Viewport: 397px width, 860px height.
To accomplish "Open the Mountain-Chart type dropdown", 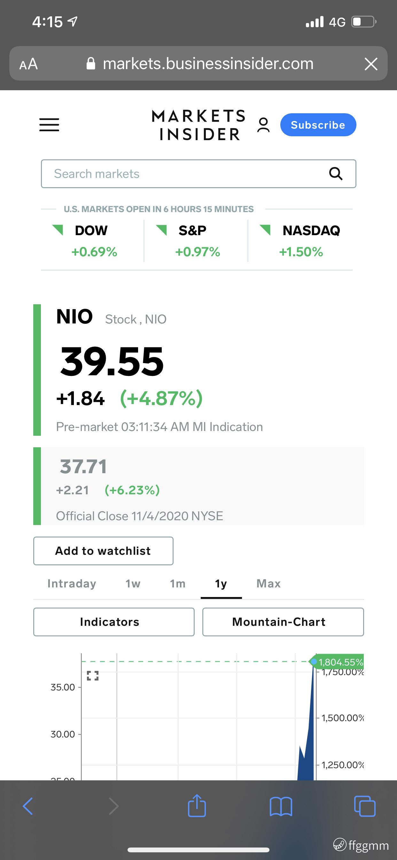I will 283,622.
